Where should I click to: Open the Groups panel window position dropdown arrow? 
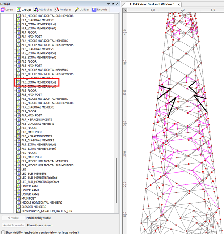point(108,4)
